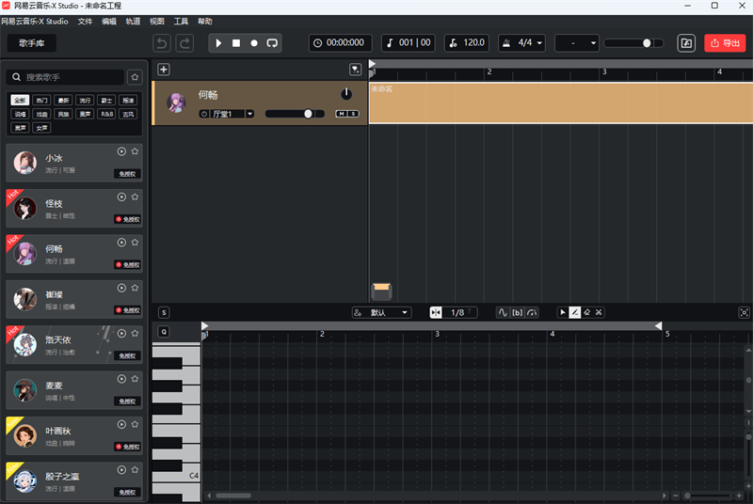Viewport: 753px width, 504px height.
Task: Solo the 何畅 track
Action: [x=353, y=114]
